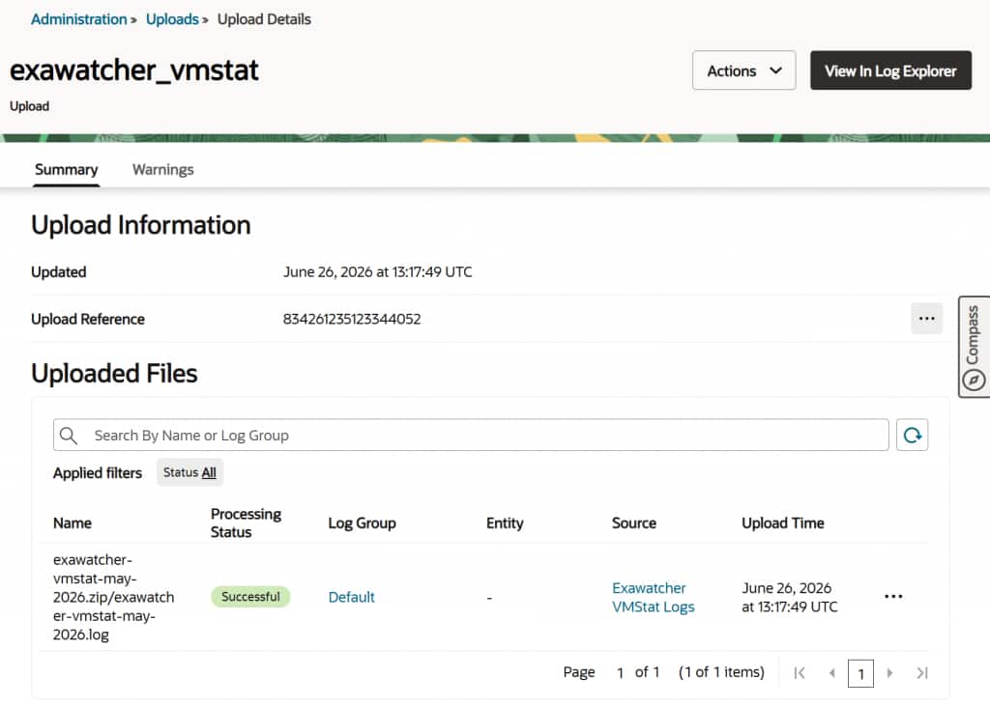Click the Source column header
This screenshot has height=706, width=990.
click(x=634, y=523)
